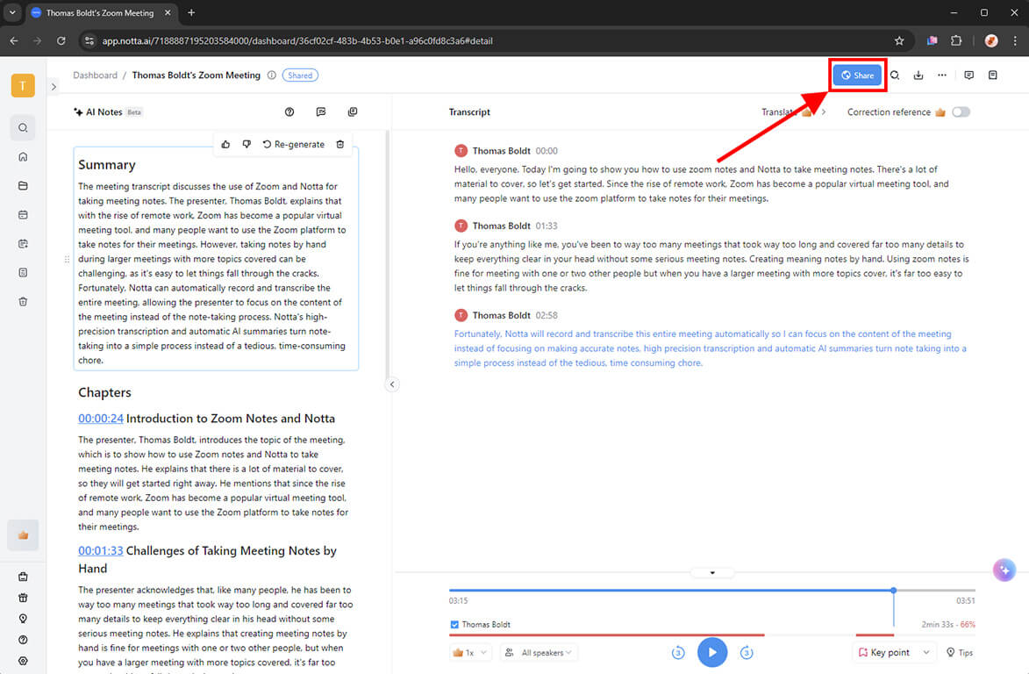The height and width of the screenshot is (674, 1029).
Task: Thumbs down the summary
Action: click(x=247, y=145)
